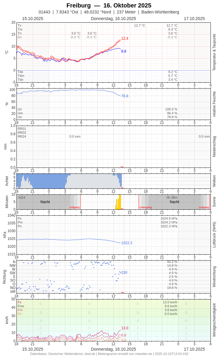Click the relative Feuchte axis title
Viewport: 218px width, 356px height.
(x=214, y=104)
